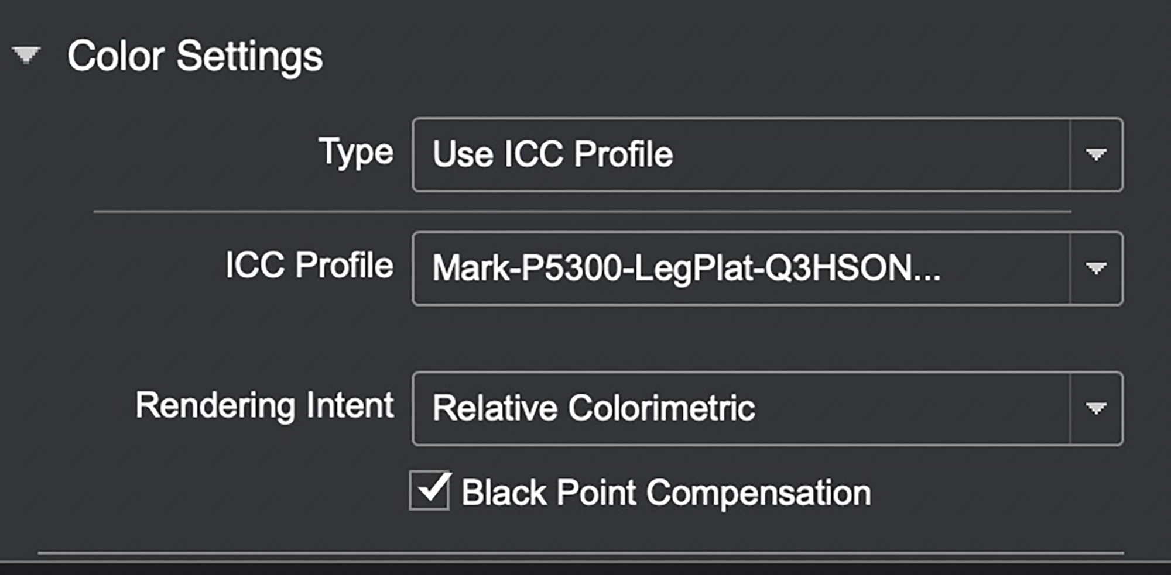Select the Use ICC Profile text
Viewport: 1171px width, 575px height.
[553, 154]
